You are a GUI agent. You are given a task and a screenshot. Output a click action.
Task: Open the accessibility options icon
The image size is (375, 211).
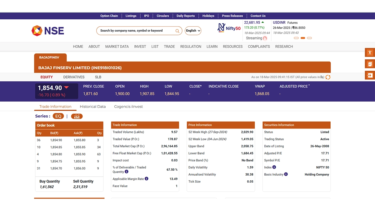tap(370, 53)
